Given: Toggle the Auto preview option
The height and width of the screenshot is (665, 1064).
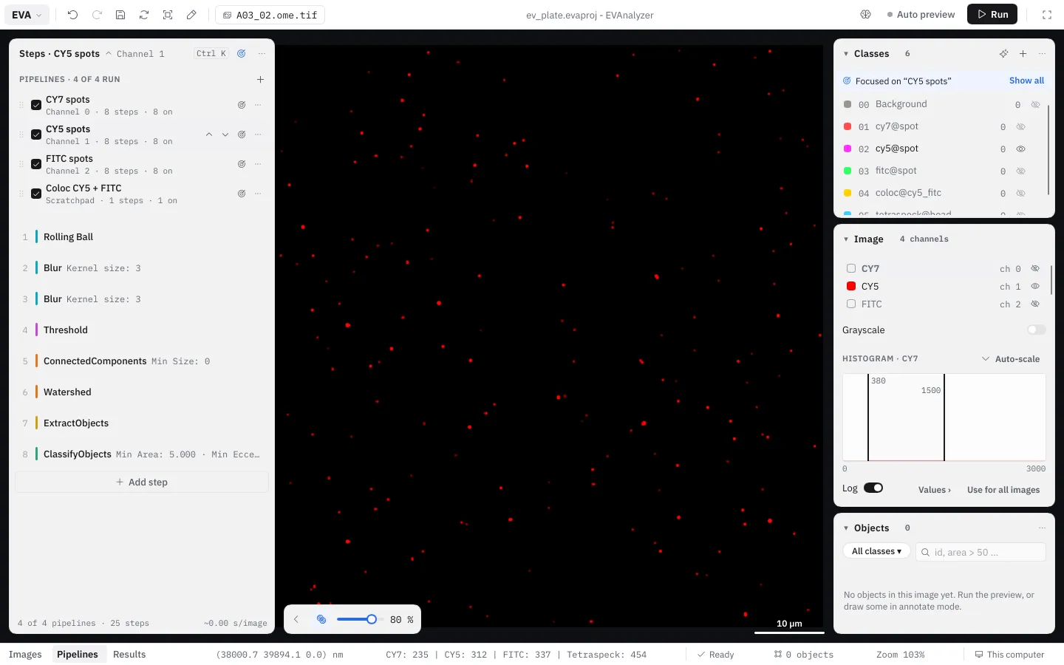Looking at the screenshot, I should coord(921,15).
